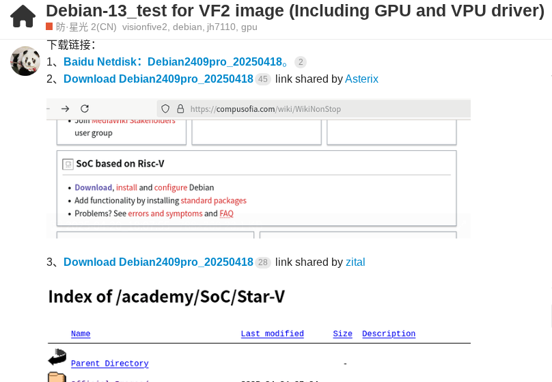Select the visionfive2 tag
Image resolution: width=552 pixels, height=382 pixels.
[147, 27]
